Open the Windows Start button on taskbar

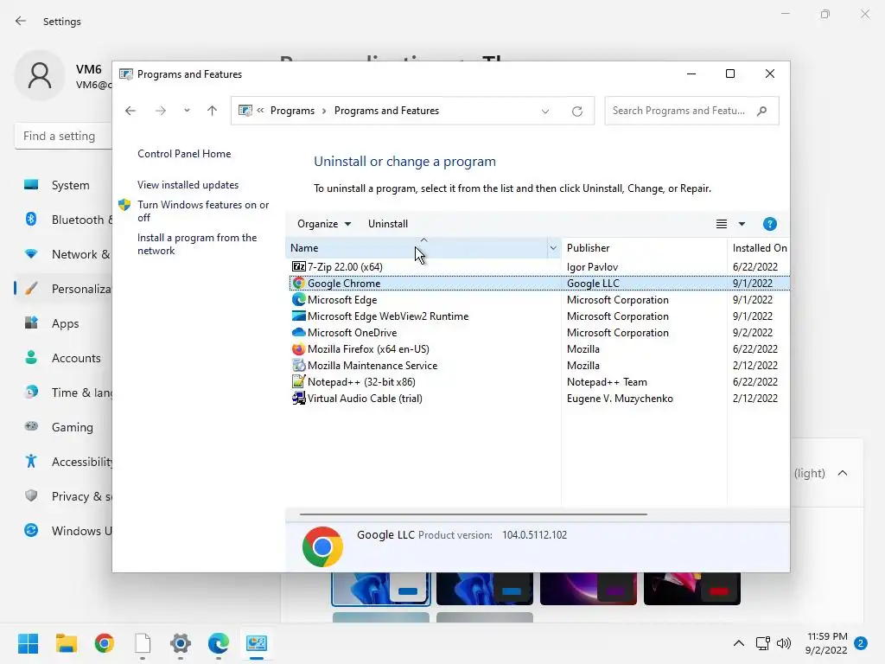tap(28, 642)
